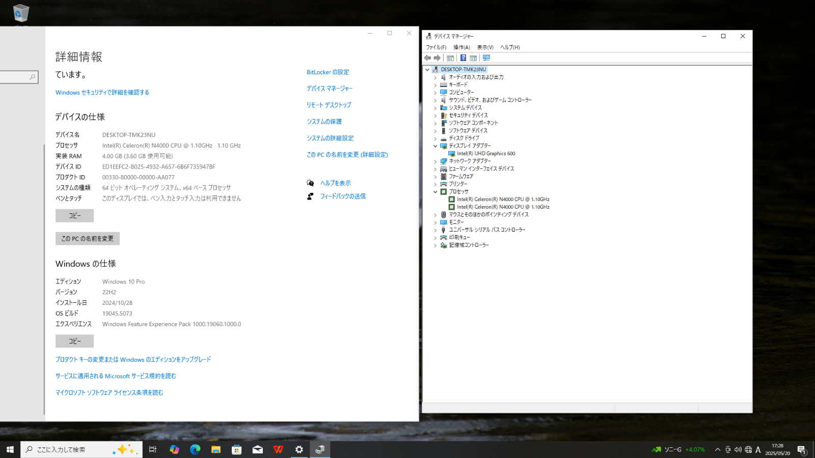Image resolution: width=815 pixels, height=458 pixels.
Task: Open マイクロソフト ソフトウェア ライセンス条項 link
Action: pos(109,393)
